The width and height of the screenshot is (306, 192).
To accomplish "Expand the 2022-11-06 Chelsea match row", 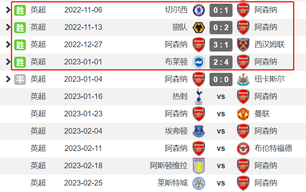I will coord(8,10).
